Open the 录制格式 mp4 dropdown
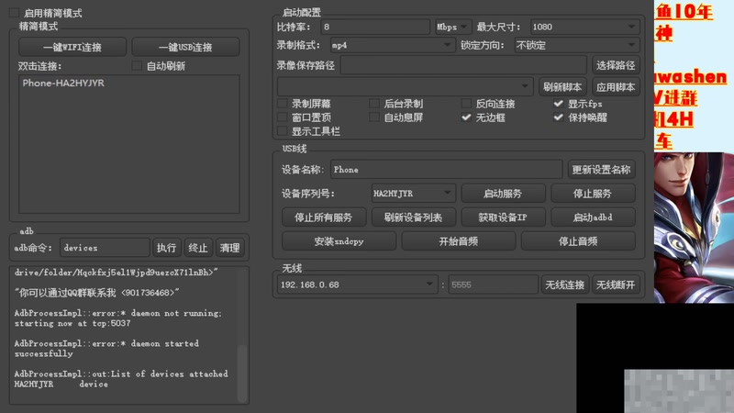The width and height of the screenshot is (734, 413). (x=393, y=45)
